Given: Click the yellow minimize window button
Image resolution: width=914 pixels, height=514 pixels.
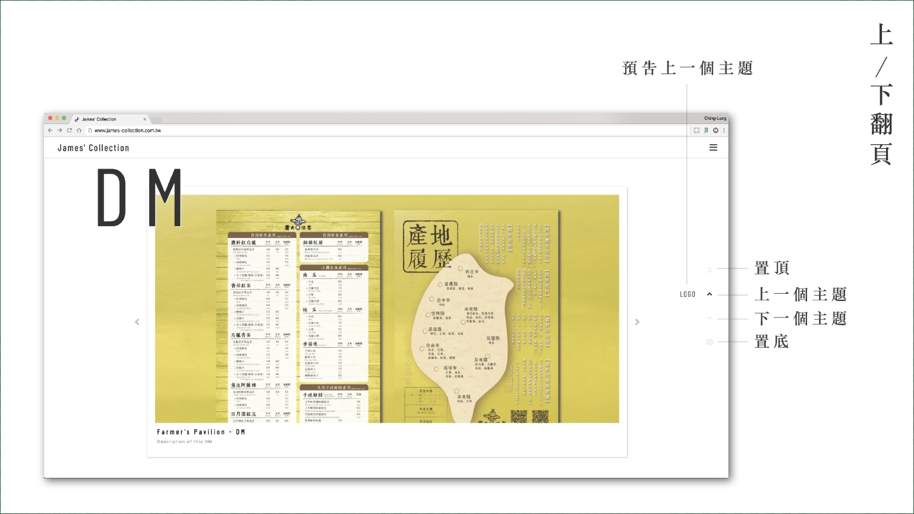Looking at the screenshot, I should (57, 118).
